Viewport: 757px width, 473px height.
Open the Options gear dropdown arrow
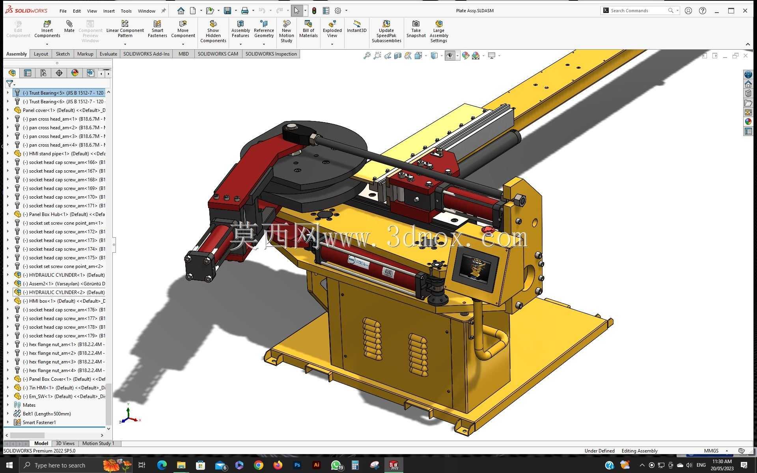tap(347, 11)
